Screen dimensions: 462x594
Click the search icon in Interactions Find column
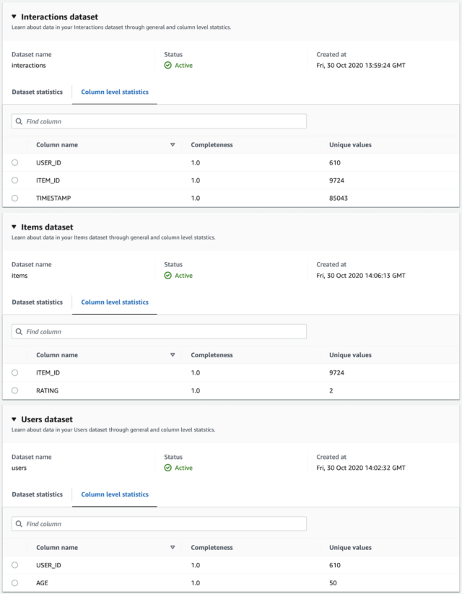click(19, 121)
